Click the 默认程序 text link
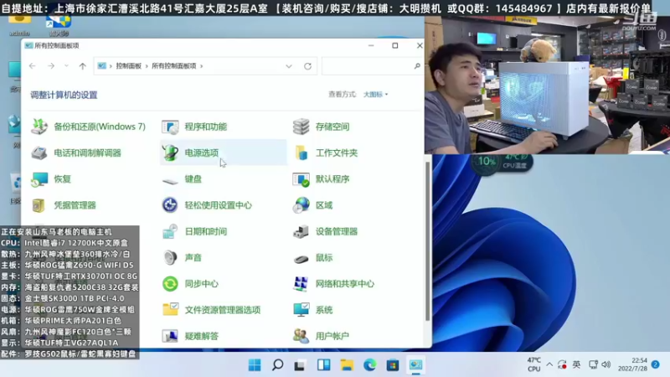 pyautogui.click(x=332, y=179)
